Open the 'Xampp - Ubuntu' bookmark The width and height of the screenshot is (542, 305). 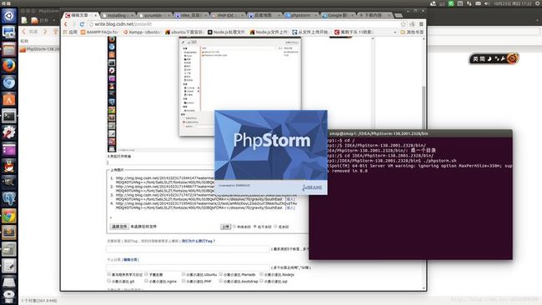click(x=142, y=32)
